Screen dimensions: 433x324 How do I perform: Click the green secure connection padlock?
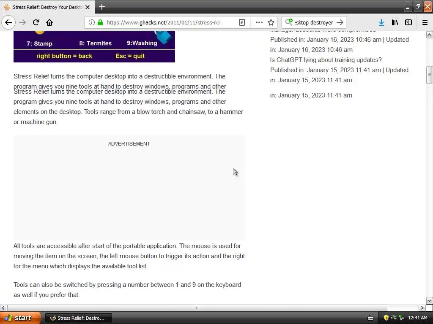coord(100,22)
